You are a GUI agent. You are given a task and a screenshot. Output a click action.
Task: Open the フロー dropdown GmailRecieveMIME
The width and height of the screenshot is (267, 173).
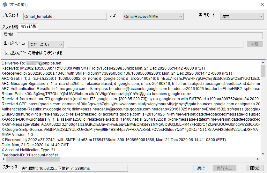[153, 16]
